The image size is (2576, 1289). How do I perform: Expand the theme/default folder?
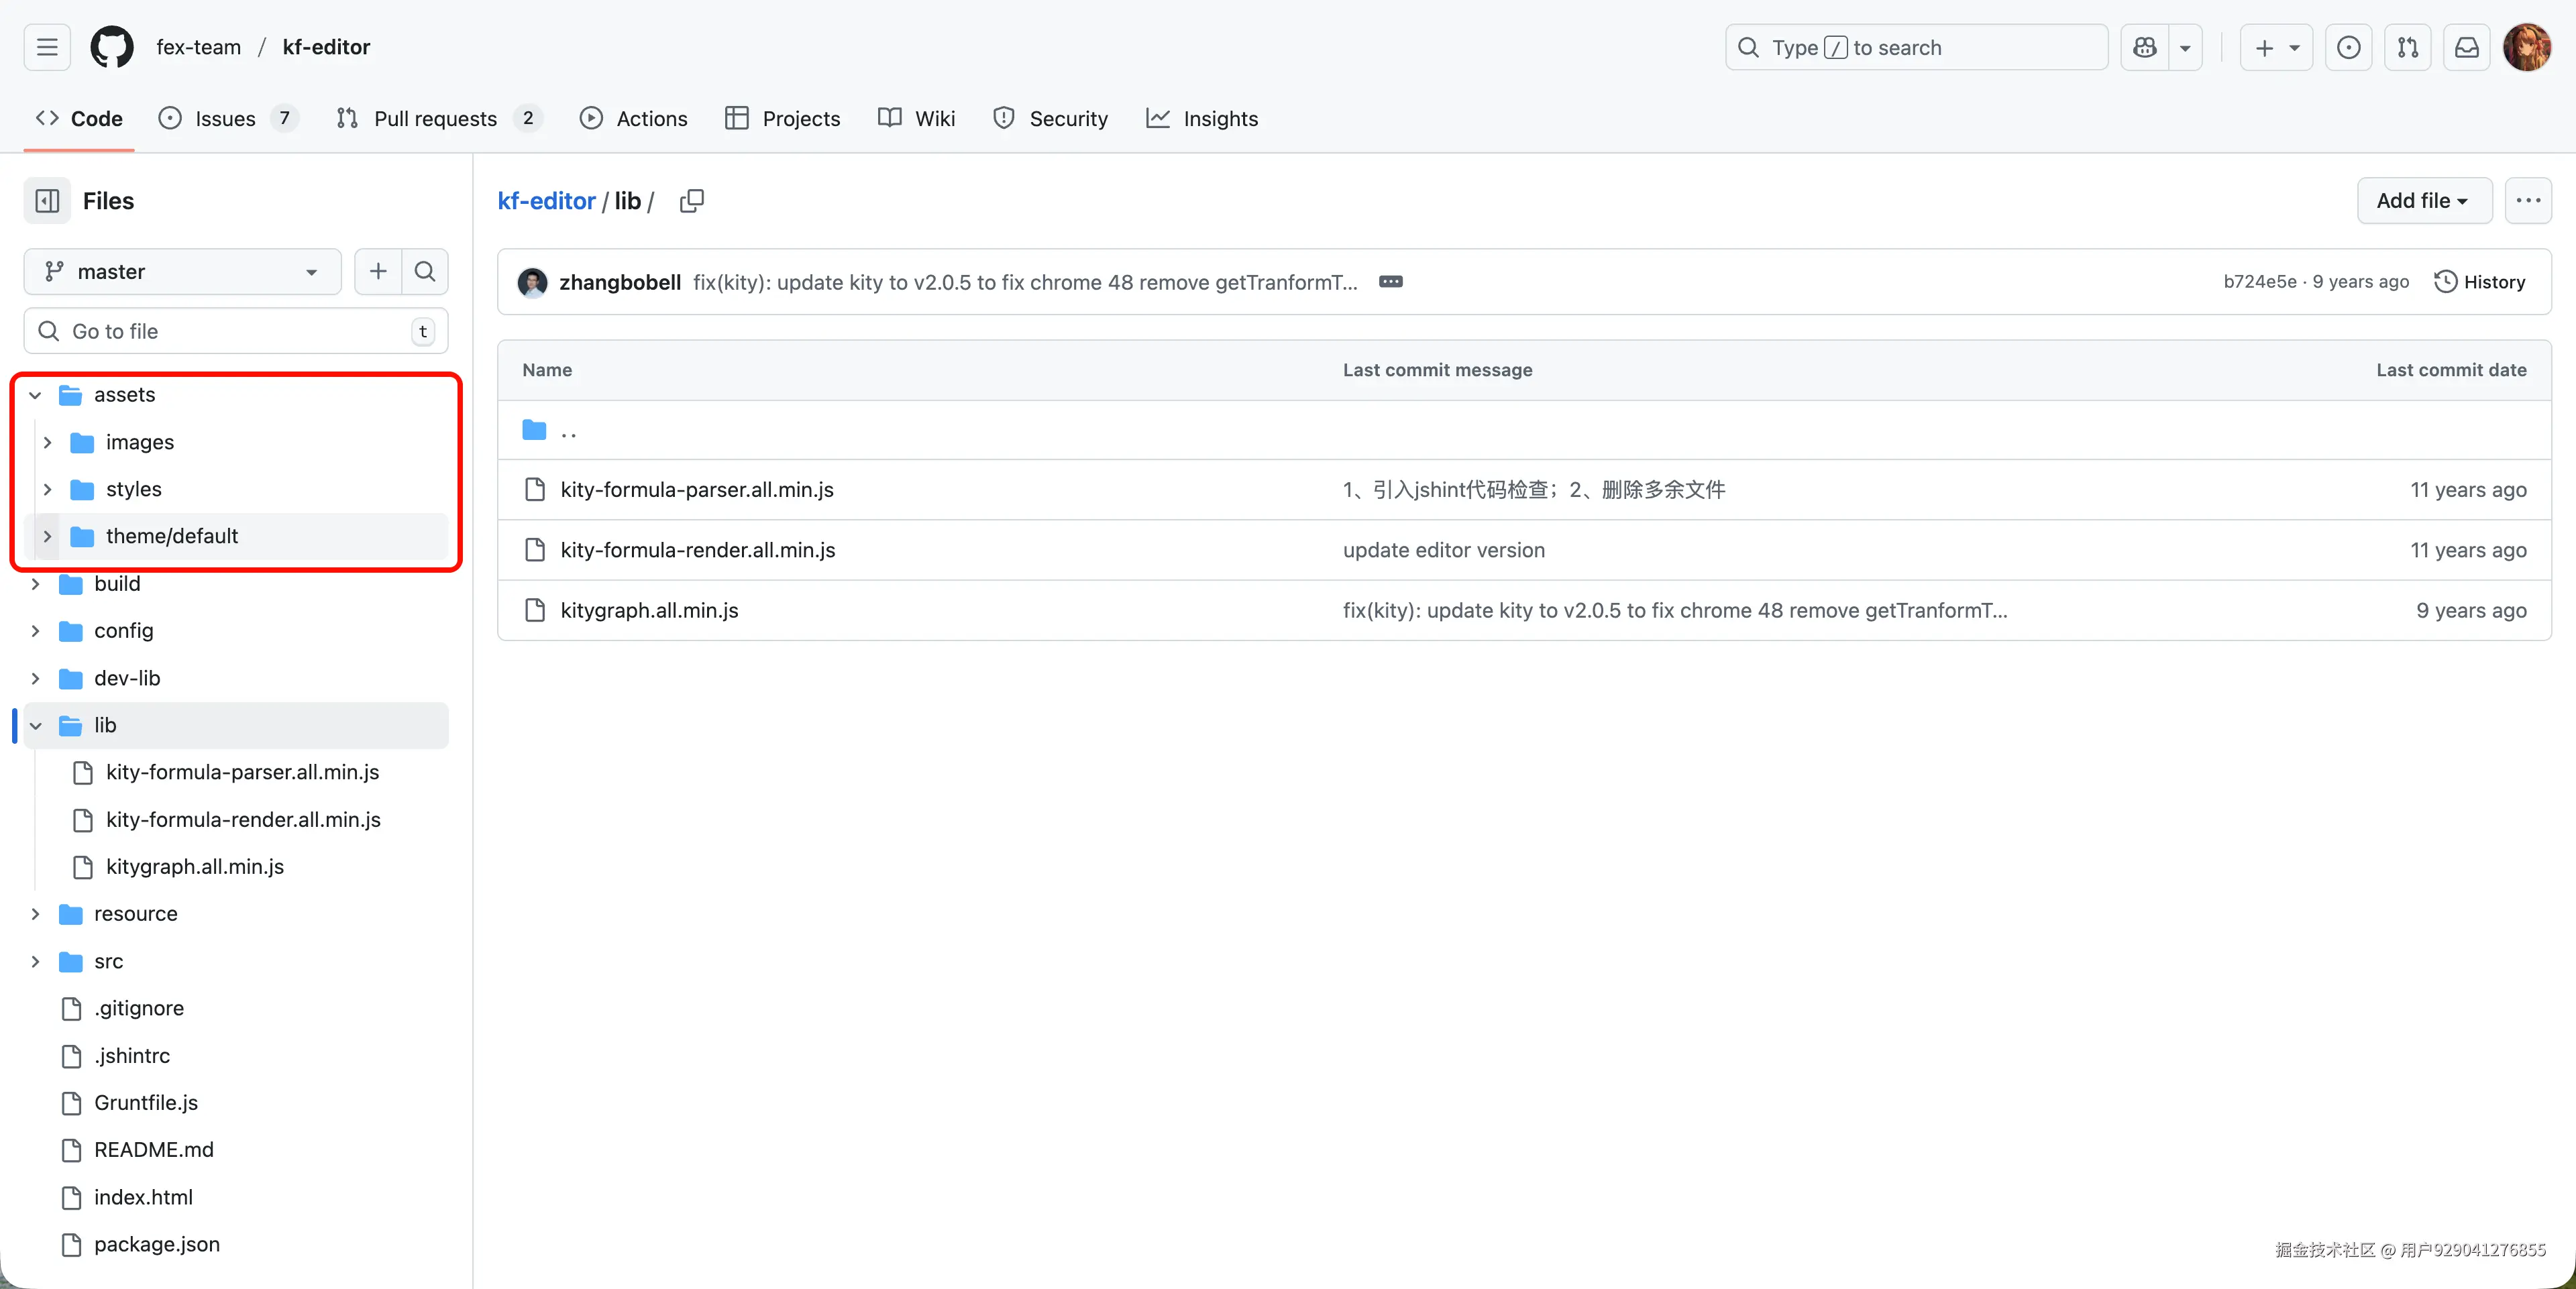click(47, 536)
